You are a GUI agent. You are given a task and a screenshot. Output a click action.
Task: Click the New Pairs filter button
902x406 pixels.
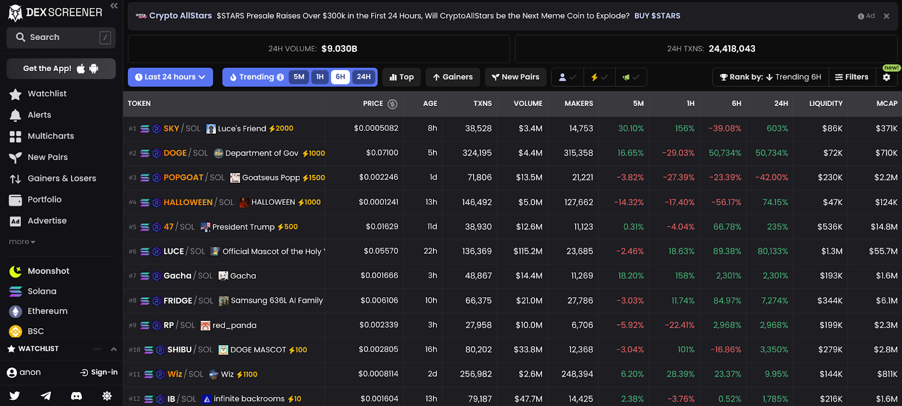[515, 77]
